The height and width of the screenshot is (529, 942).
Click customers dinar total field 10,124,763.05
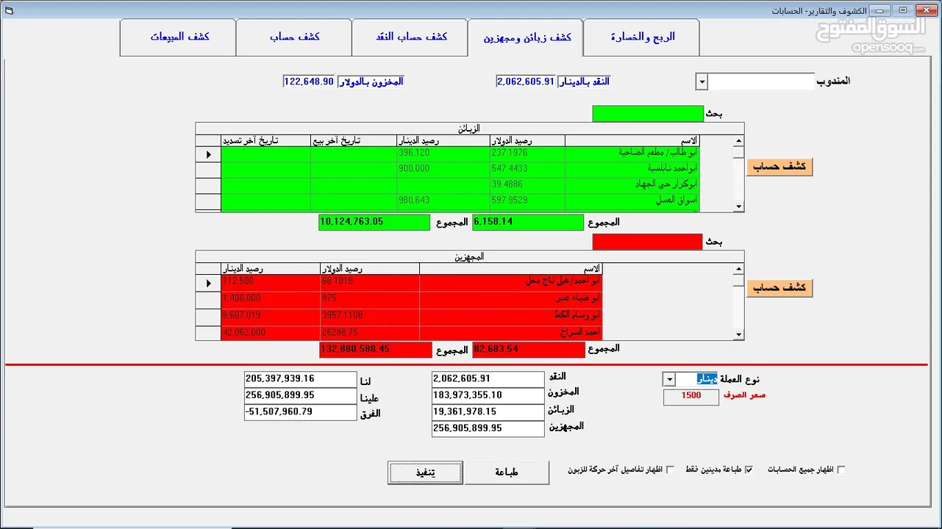coord(374,222)
